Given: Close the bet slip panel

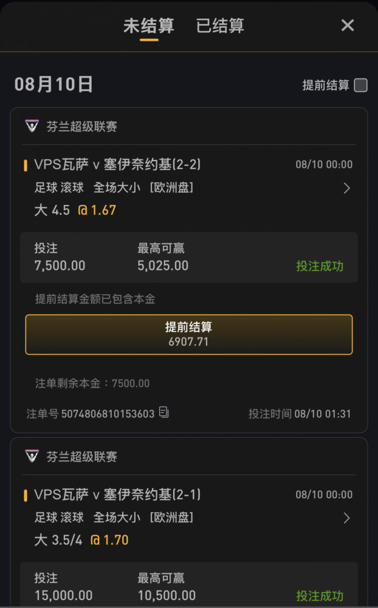Looking at the screenshot, I should [x=348, y=26].
